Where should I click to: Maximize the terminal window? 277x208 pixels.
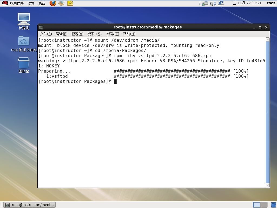click(x=260, y=27)
